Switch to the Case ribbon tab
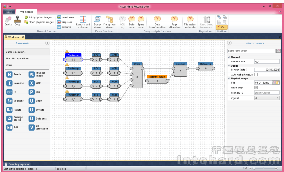 [9, 12]
